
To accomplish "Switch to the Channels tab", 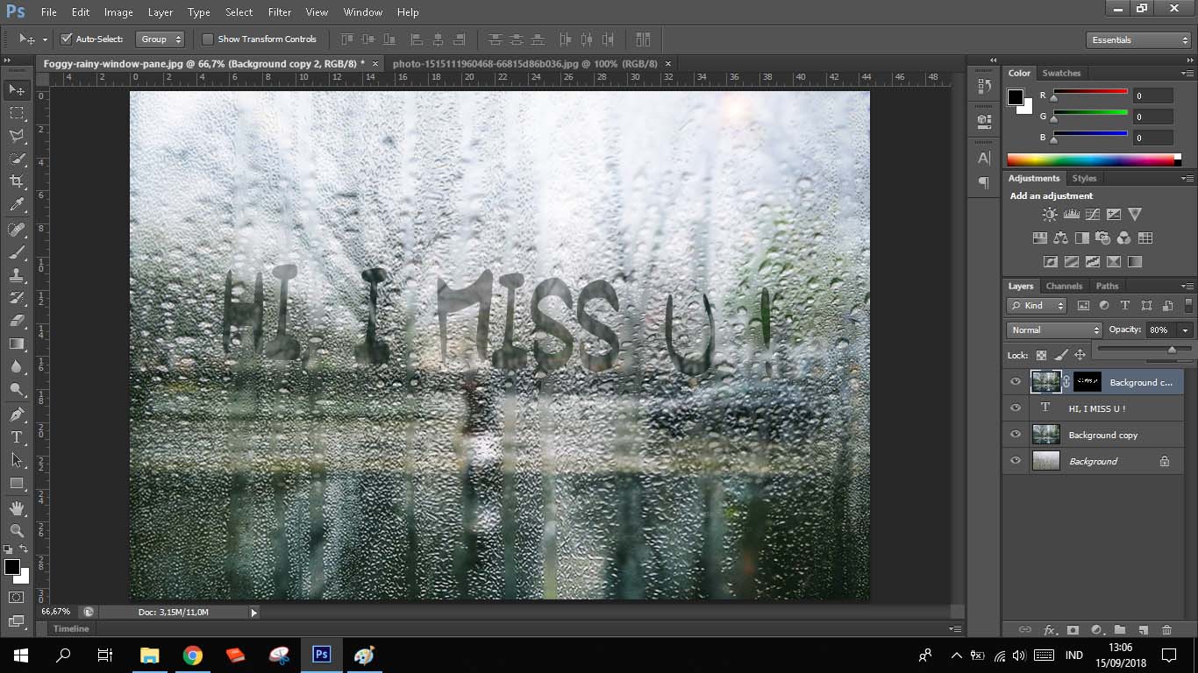I will (x=1064, y=287).
